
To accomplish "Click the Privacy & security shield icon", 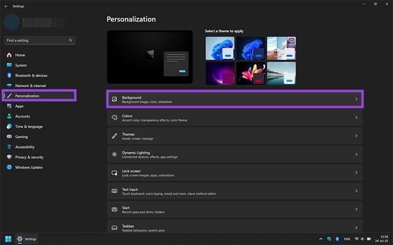I will pos(9,157).
